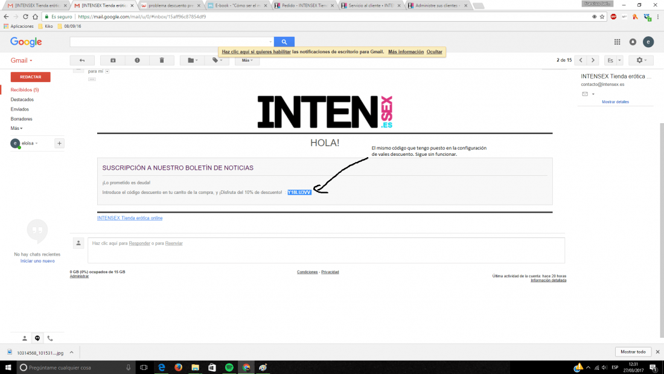Open download options arrow for 10314568 jpg
The height and width of the screenshot is (374, 664).
(72, 353)
